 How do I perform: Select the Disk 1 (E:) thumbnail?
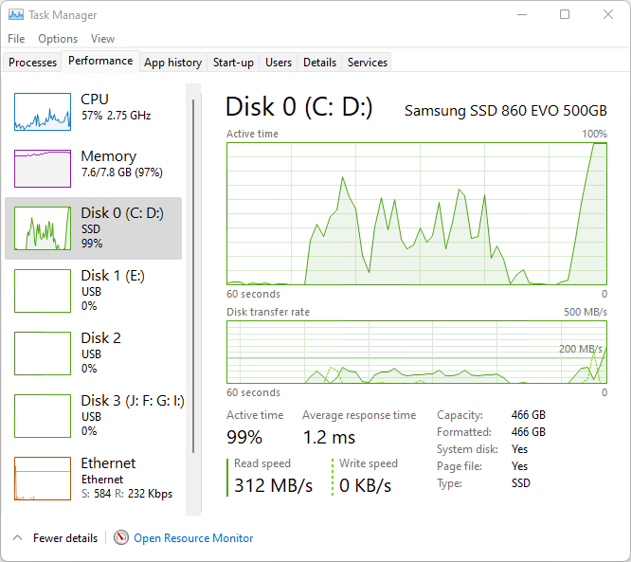(x=43, y=291)
